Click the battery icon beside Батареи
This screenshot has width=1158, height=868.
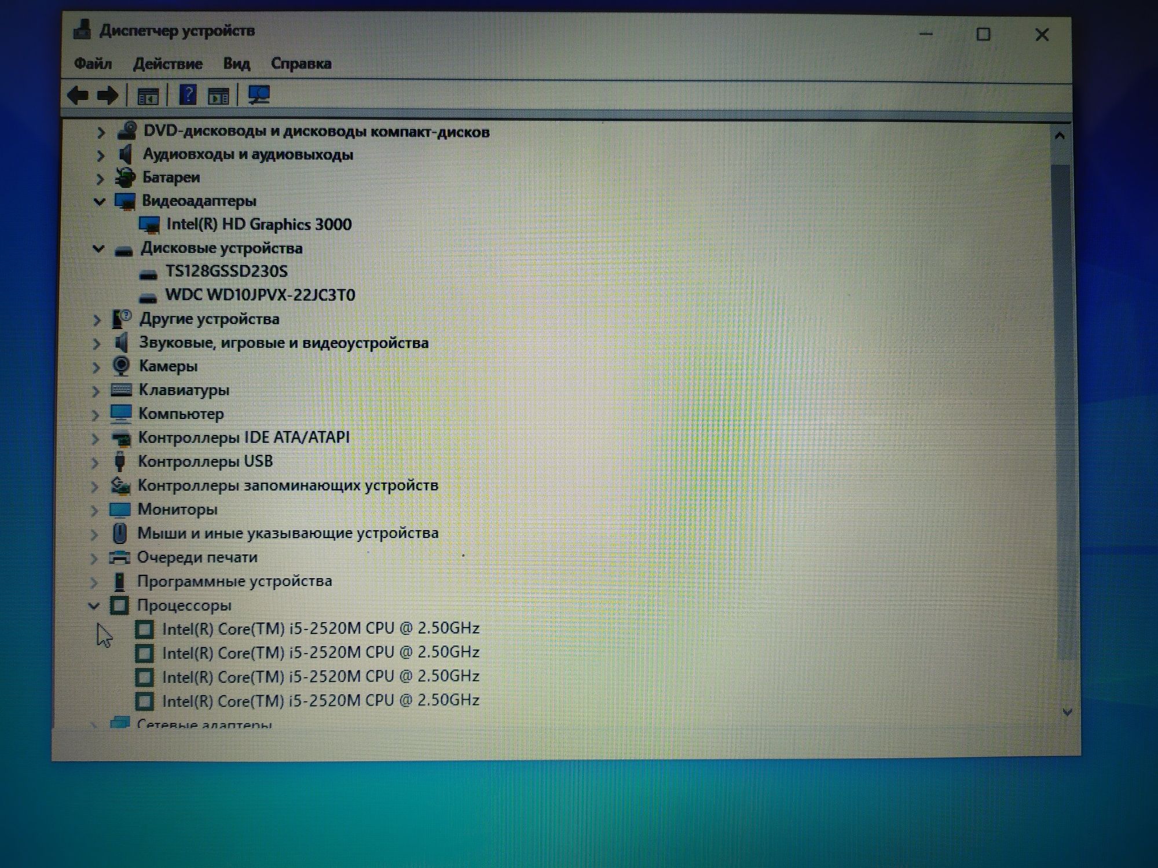pyautogui.click(x=125, y=178)
